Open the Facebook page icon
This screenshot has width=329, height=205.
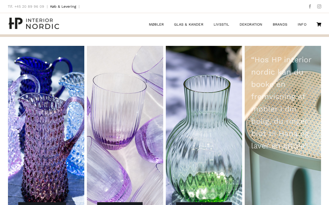pyautogui.click(x=310, y=6)
